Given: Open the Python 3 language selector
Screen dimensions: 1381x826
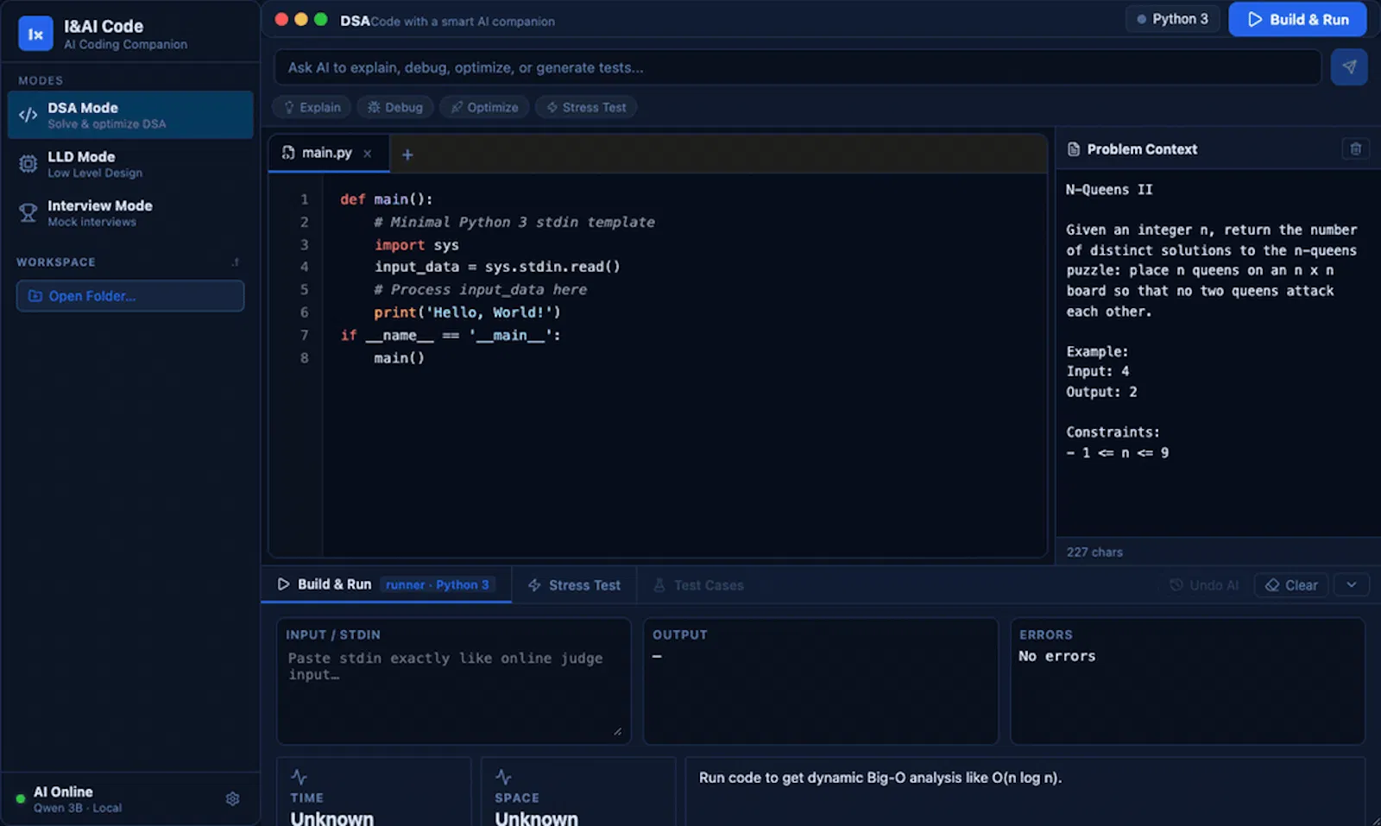Looking at the screenshot, I should [x=1171, y=19].
